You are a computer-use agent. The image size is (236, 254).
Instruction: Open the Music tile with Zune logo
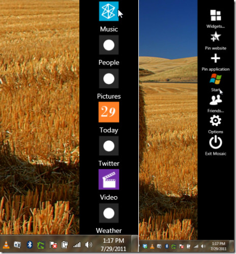(x=109, y=11)
